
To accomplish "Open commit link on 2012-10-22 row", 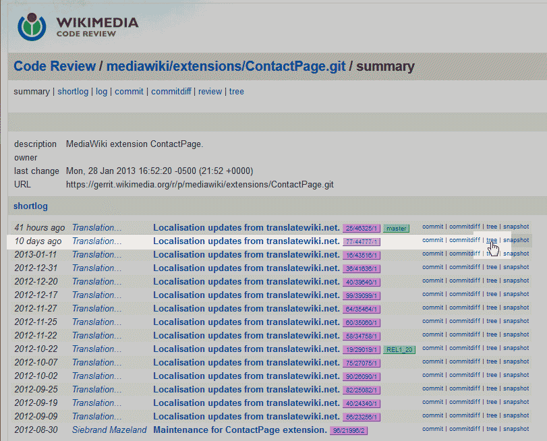I will (x=432, y=348).
